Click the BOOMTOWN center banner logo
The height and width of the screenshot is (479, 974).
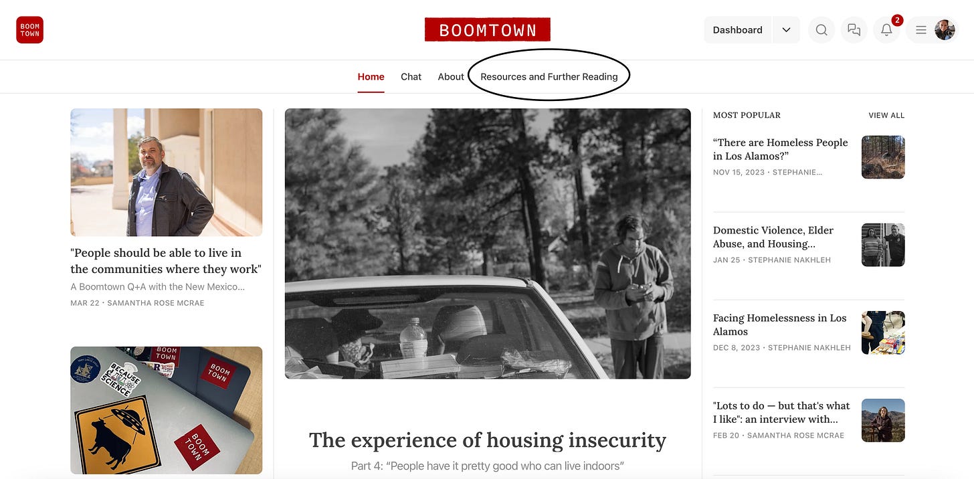coord(488,30)
